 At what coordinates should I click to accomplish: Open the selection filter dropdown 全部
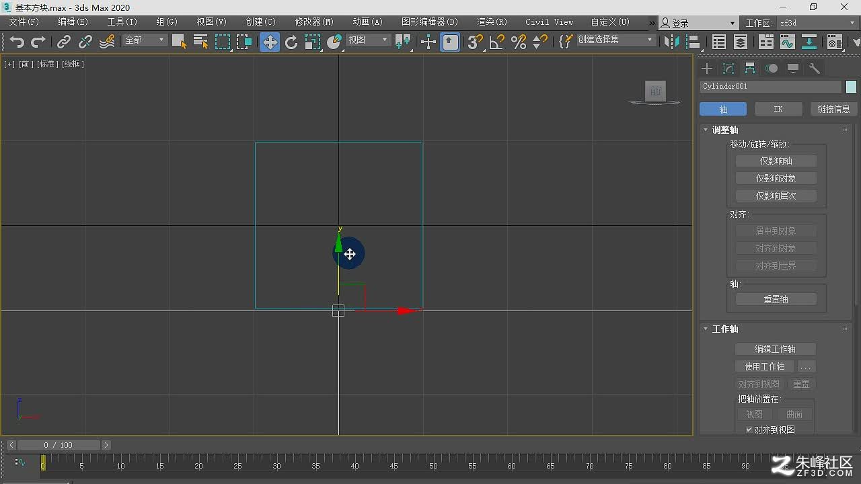[144, 40]
